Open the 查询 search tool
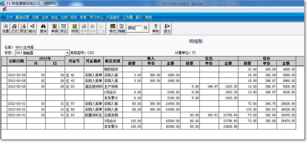307x142 pixels. 43,28
